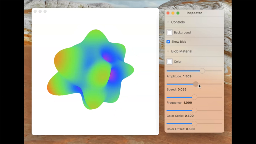
Task: Minimize the Inspector window with yellow button
Action: tap(173, 13)
